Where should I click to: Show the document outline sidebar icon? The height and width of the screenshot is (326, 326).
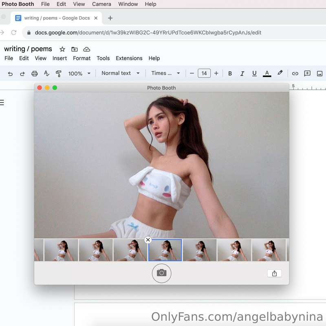click(x=2, y=103)
